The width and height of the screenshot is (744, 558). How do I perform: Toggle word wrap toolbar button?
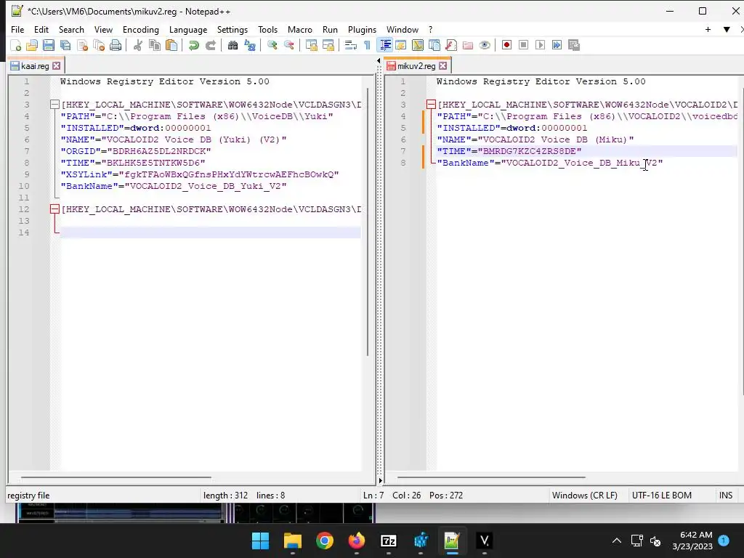click(x=351, y=45)
